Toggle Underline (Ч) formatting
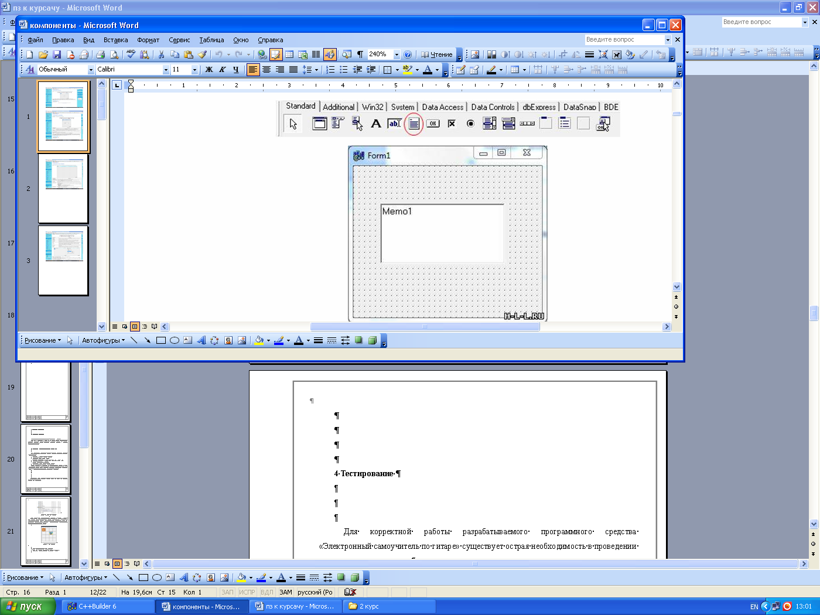The width and height of the screenshot is (820, 615). [x=236, y=70]
